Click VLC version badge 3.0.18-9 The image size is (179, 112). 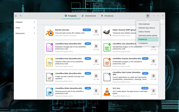145,88
